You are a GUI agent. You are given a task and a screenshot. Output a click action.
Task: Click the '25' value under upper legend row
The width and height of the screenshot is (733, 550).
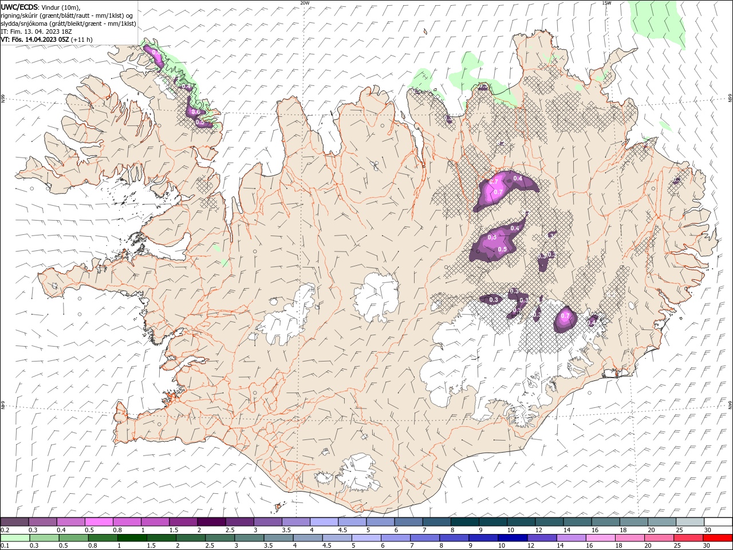click(x=680, y=531)
